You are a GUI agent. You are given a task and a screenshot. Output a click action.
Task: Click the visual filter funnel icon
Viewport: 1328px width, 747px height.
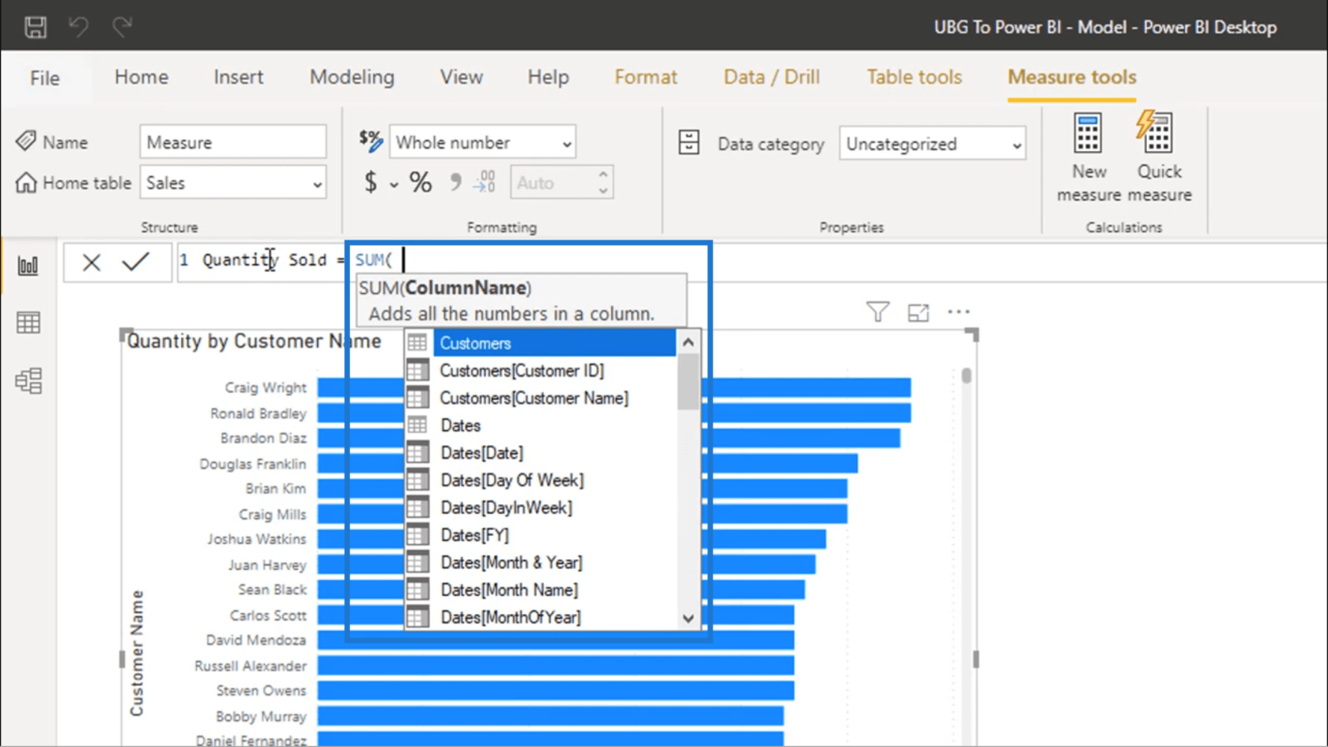coord(877,311)
